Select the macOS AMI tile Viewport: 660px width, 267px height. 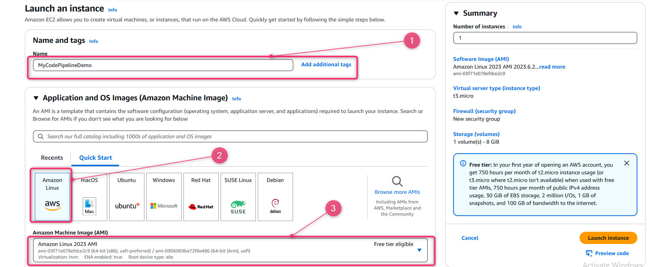click(90, 197)
